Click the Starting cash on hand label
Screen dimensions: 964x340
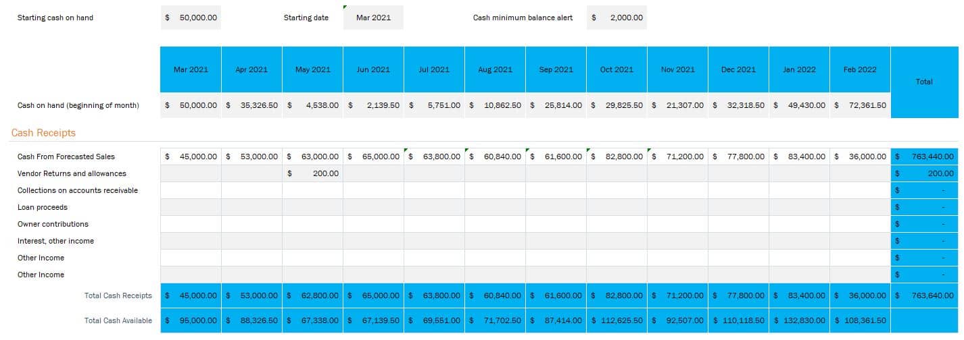55,18
